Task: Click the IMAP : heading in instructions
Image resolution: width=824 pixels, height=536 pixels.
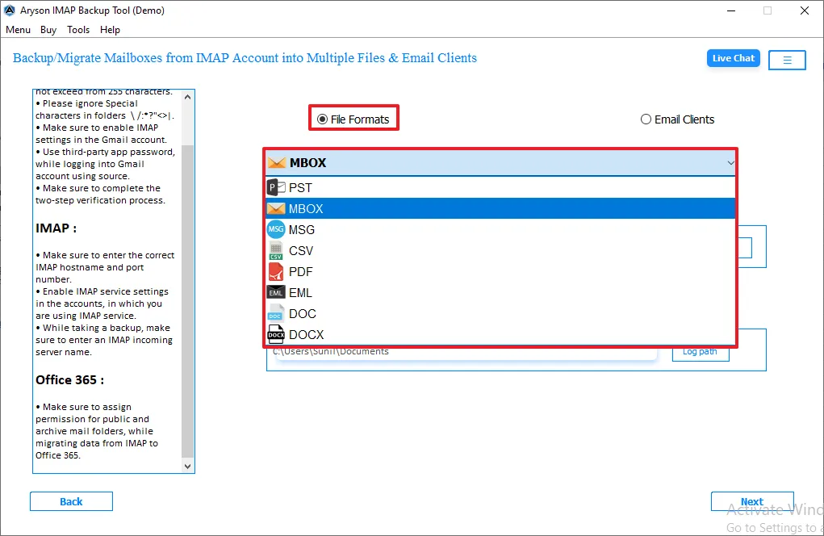Action: [56, 228]
